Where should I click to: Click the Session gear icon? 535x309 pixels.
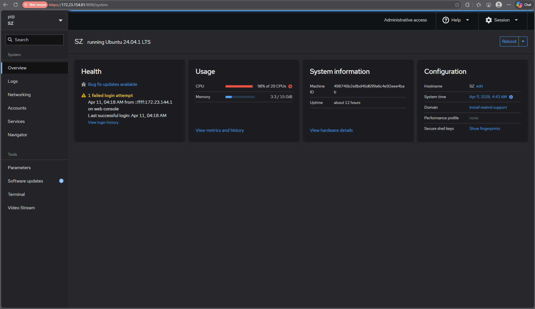[488, 20]
